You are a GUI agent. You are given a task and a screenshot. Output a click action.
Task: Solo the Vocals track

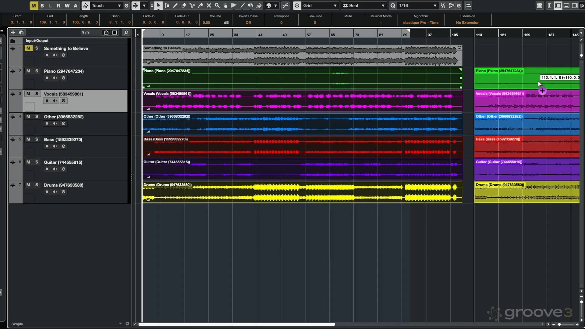37,94
